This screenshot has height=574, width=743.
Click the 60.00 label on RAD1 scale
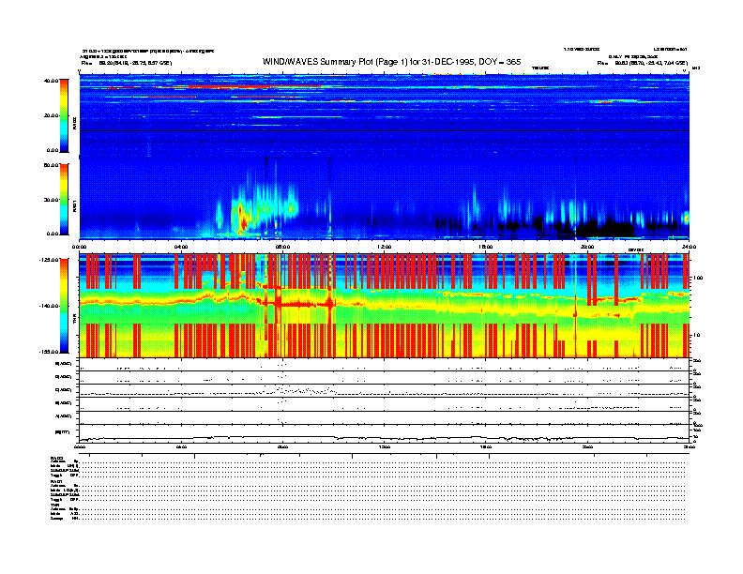point(51,165)
